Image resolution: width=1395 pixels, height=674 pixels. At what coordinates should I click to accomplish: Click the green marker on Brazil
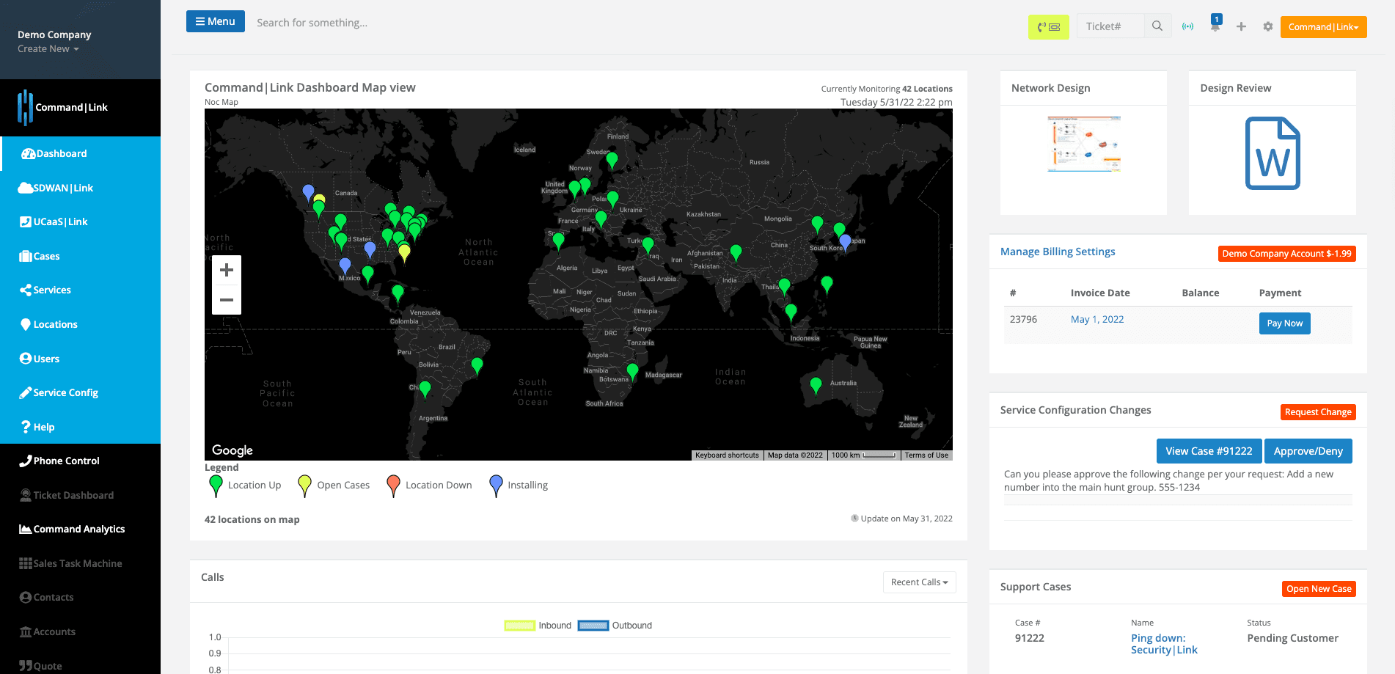pos(477,366)
